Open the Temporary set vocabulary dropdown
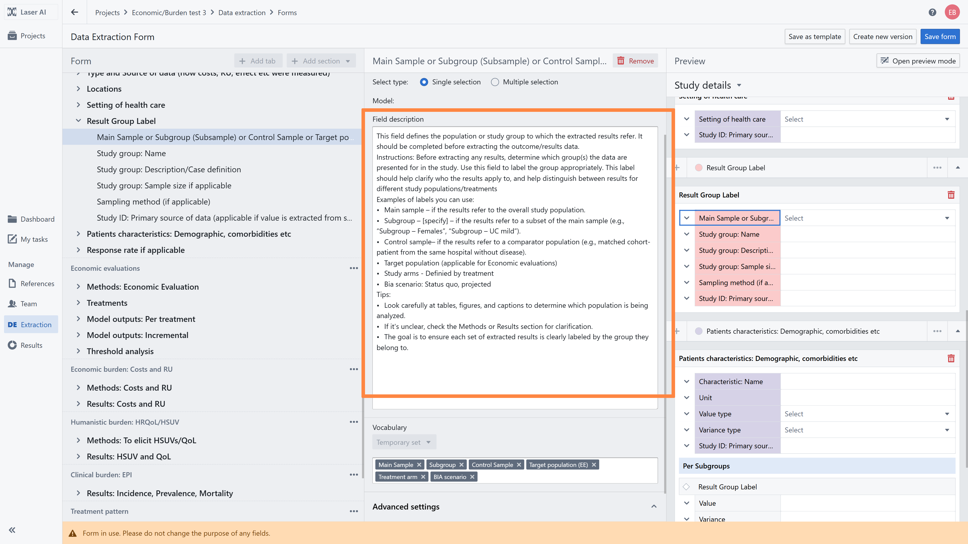 point(404,442)
